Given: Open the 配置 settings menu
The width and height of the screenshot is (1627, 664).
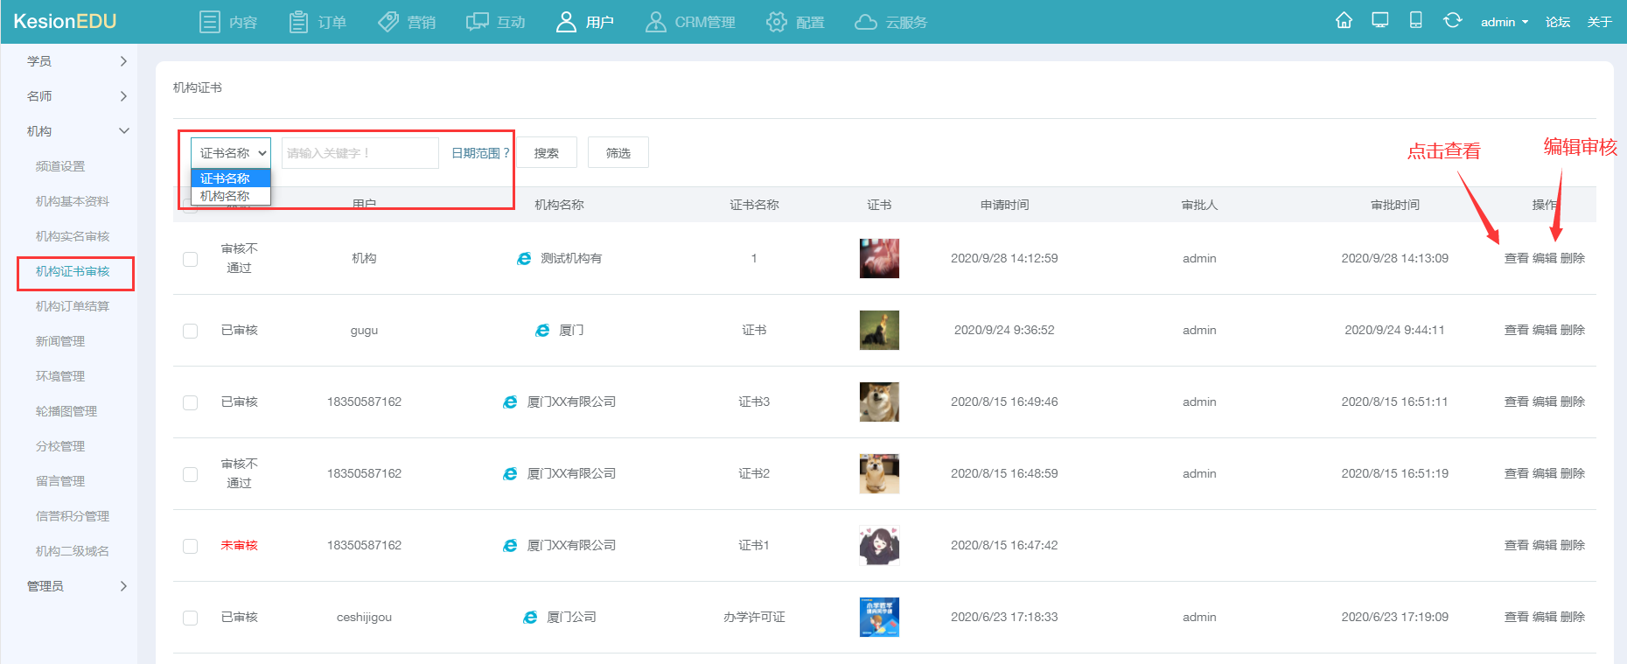Looking at the screenshot, I should coord(795,22).
